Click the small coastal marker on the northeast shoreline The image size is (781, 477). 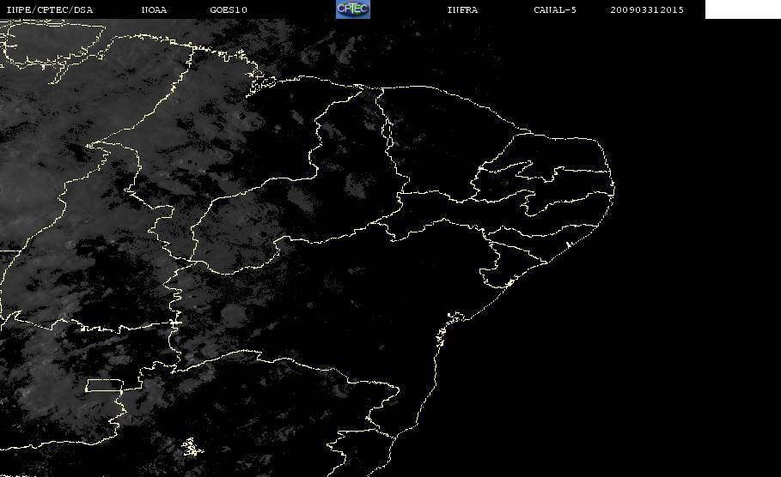[x=568, y=245]
